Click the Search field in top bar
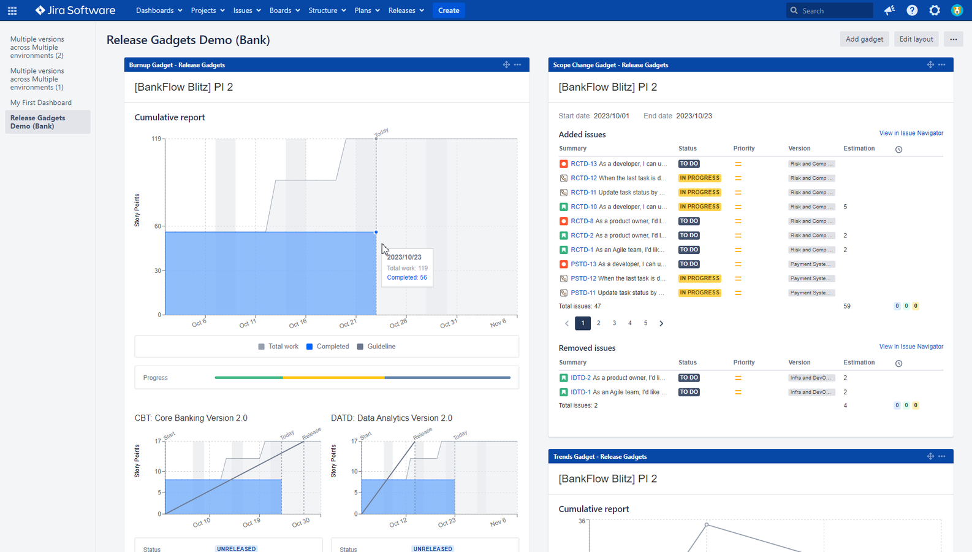The width and height of the screenshot is (972, 552). tap(830, 10)
